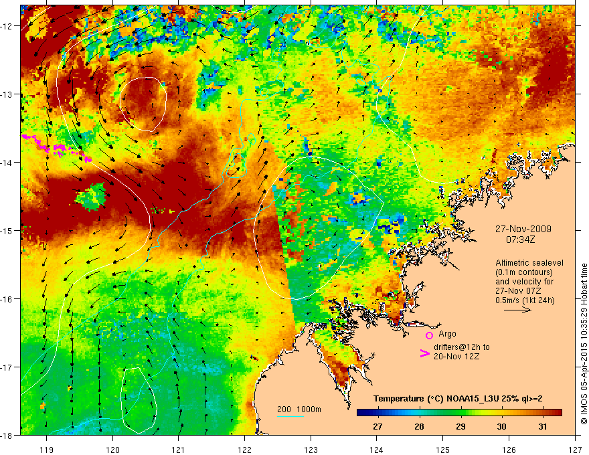
Task: Click latitude axis label '-16'
Action: tap(7, 299)
